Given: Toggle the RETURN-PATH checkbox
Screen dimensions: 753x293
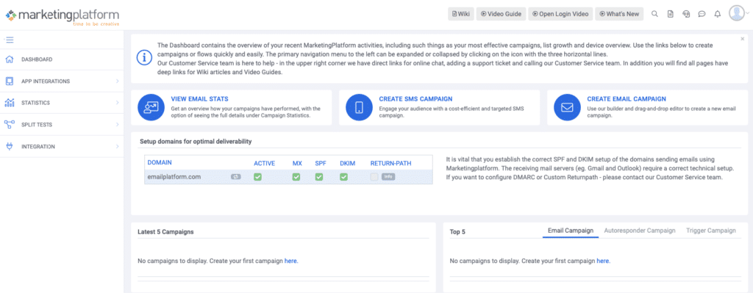Looking at the screenshot, I should 374,177.
